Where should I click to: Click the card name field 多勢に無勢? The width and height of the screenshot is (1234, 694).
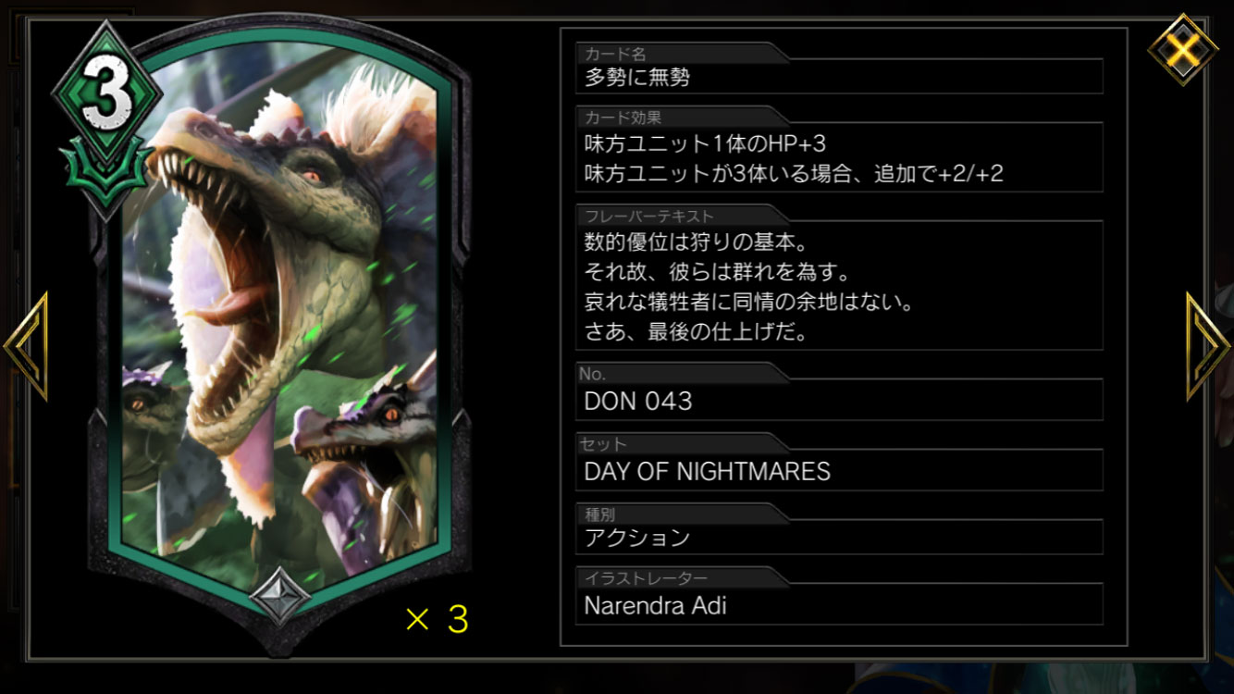pos(839,77)
